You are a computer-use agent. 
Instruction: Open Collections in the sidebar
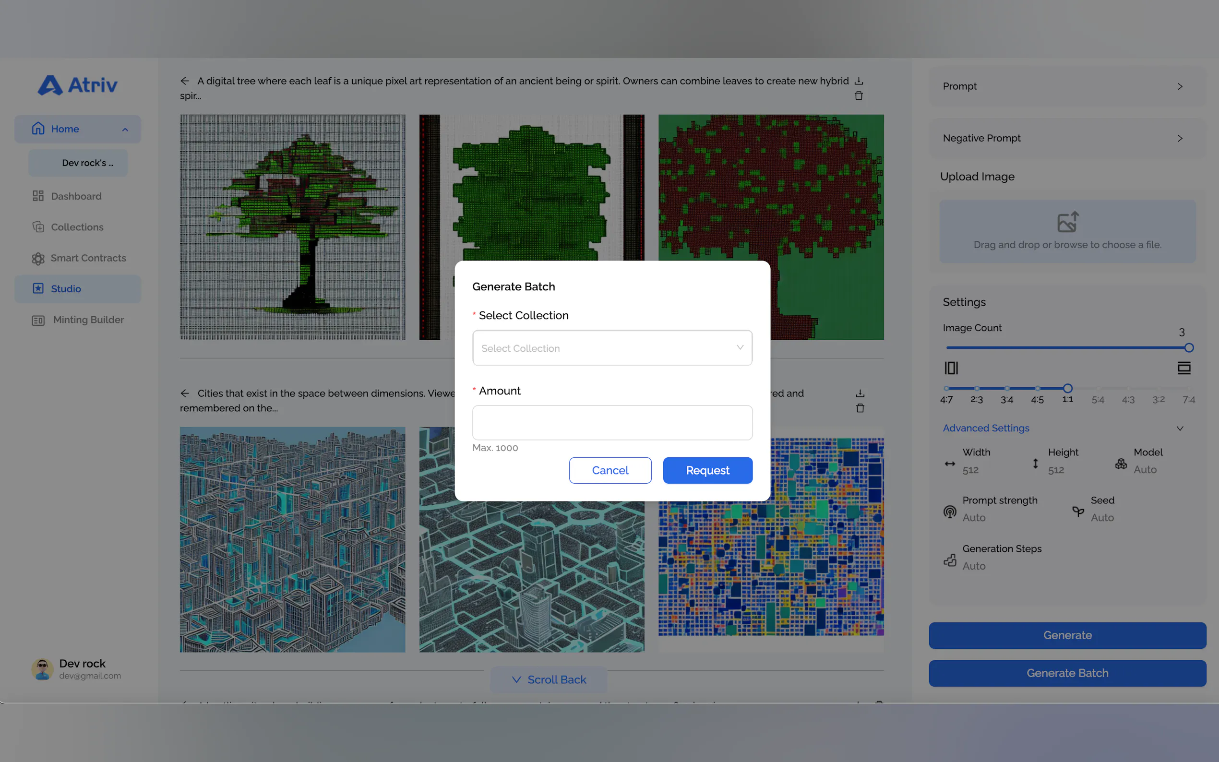77,227
